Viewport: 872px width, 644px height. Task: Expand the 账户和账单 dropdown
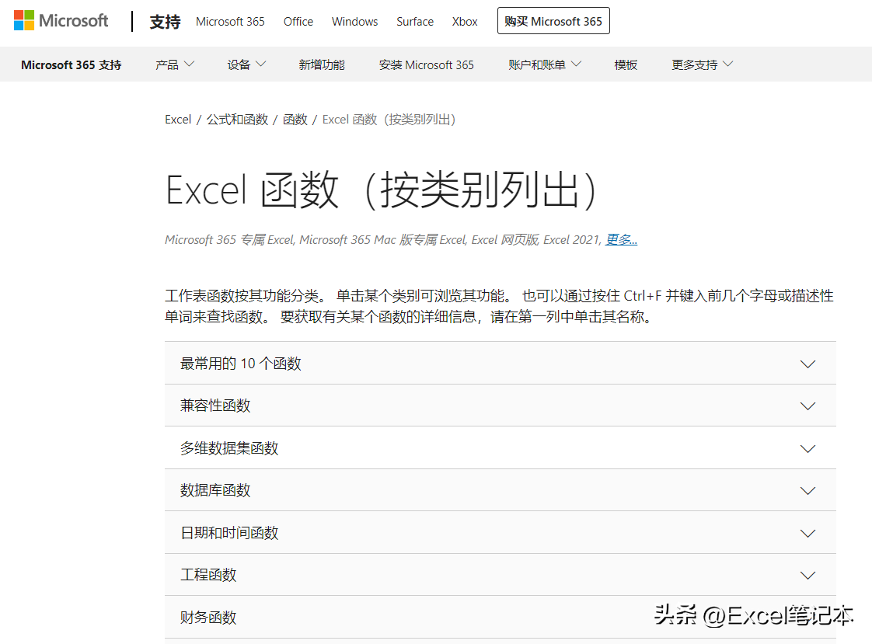click(545, 65)
